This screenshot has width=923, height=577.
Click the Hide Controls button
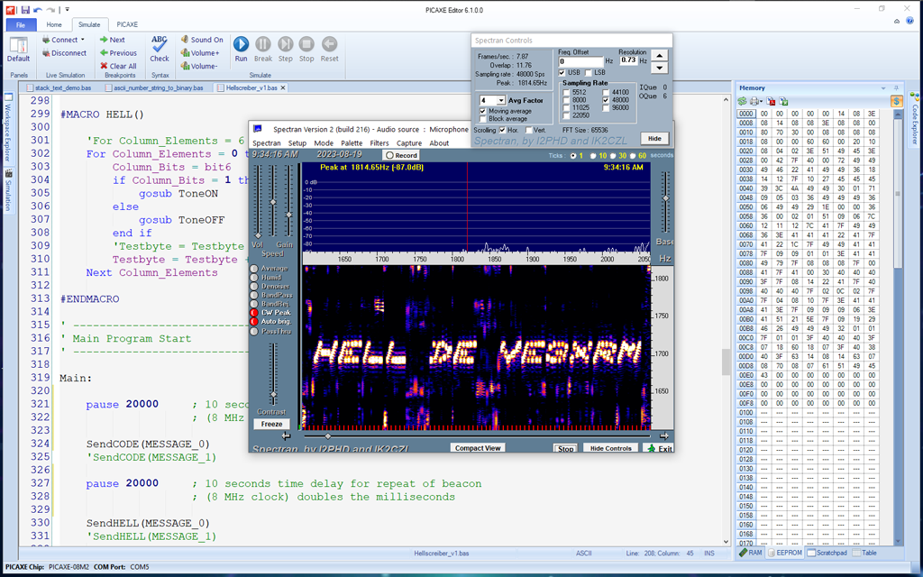[610, 448]
